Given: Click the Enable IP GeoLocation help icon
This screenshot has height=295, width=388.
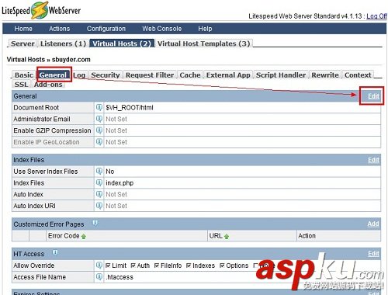Looking at the screenshot, I should click(99, 142).
